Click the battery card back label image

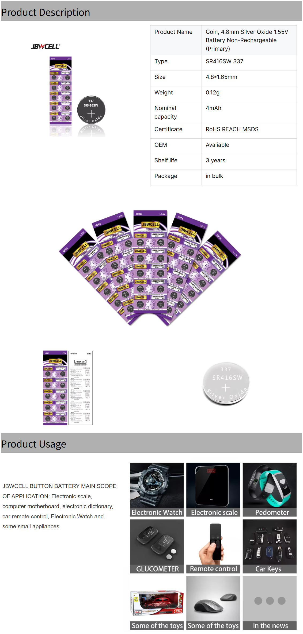tap(81, 388)
